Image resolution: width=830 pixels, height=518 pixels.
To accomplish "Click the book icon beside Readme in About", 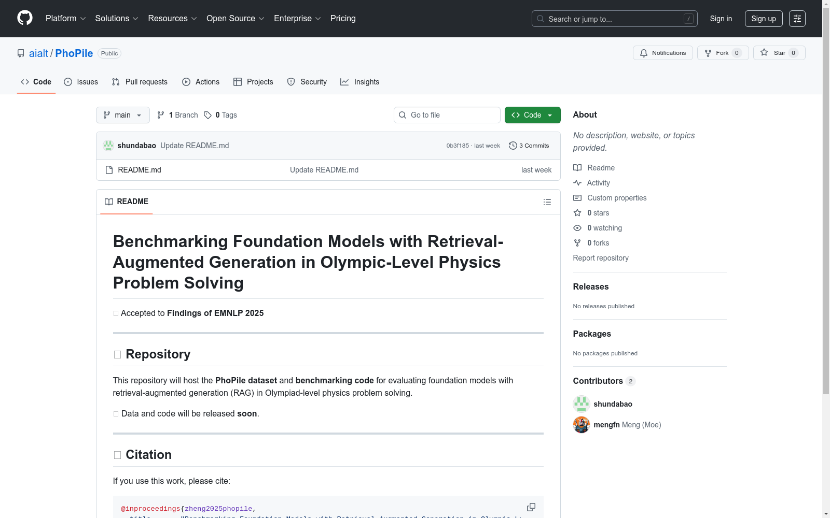I will [577, 168].
